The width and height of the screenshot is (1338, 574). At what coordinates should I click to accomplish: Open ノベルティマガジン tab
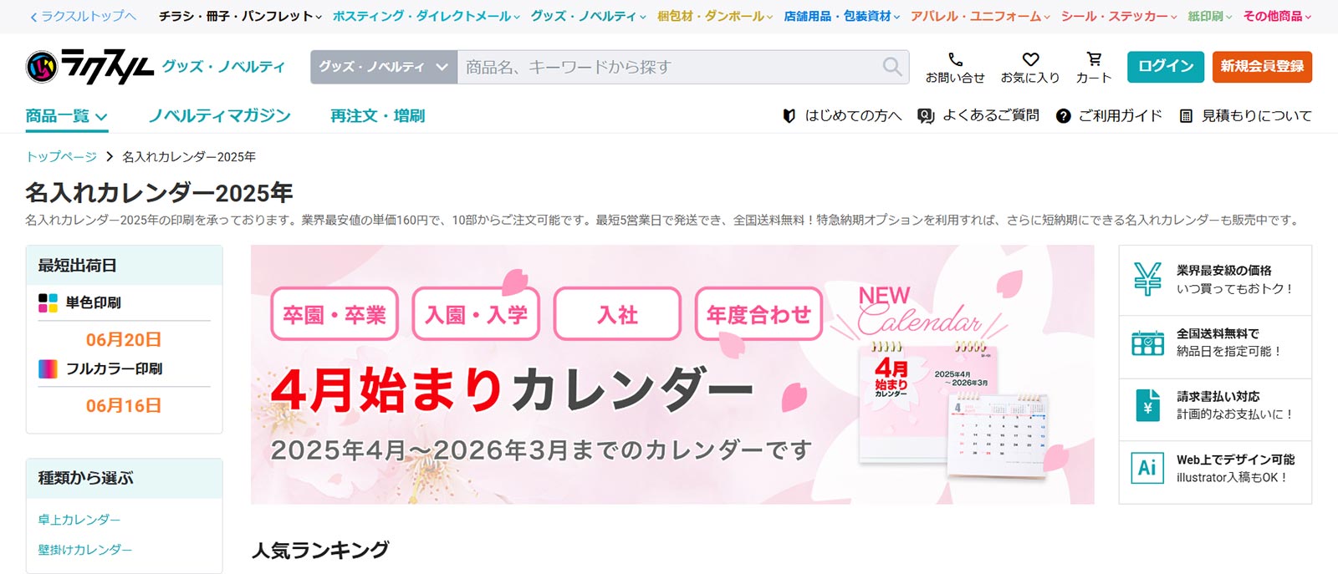[x=219, y=116]
